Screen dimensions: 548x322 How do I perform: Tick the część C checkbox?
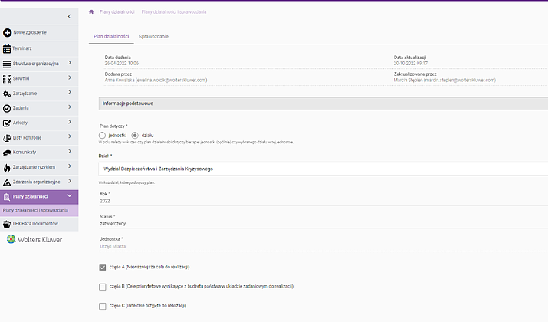103,306
